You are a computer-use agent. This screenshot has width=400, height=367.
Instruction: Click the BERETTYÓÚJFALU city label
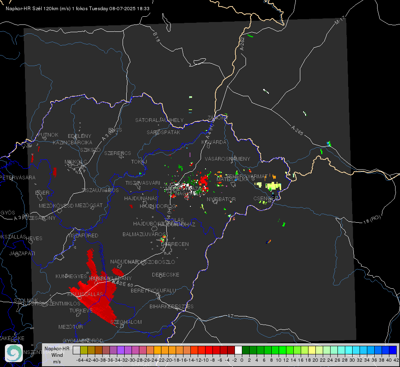pyautogui.click(x=153, y=291)
